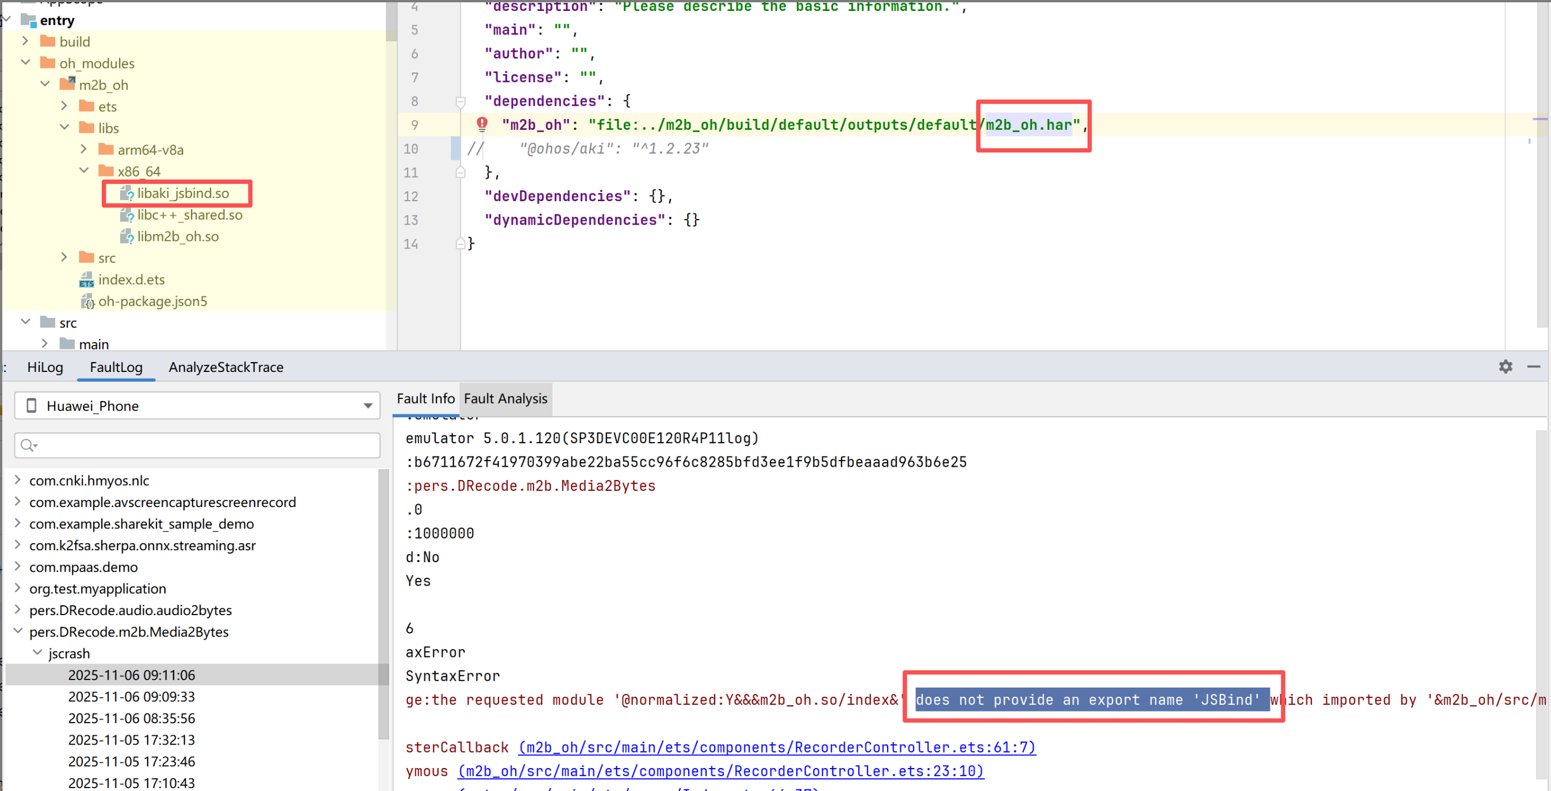This screenshot has width=1551, height=791.
Task: Click the red error bulb on line 9
Action: pyautogui.click(x=482, y=124)
